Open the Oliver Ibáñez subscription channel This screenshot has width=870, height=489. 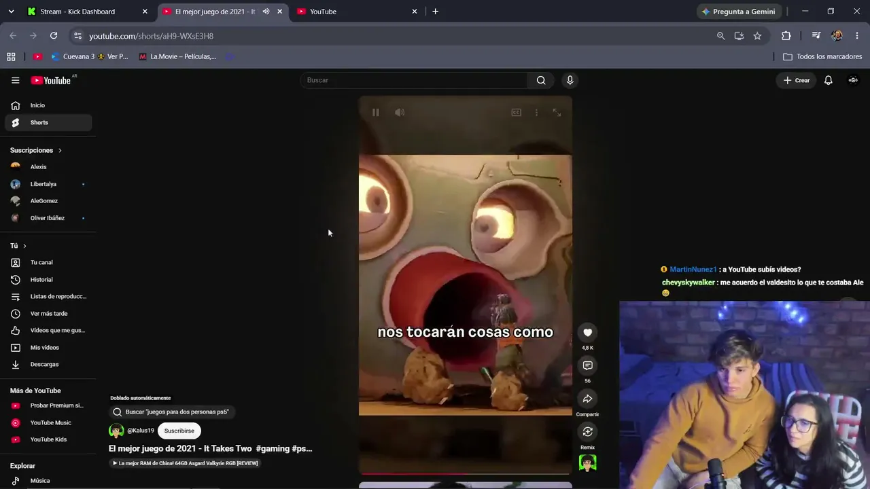pos(48,218)
